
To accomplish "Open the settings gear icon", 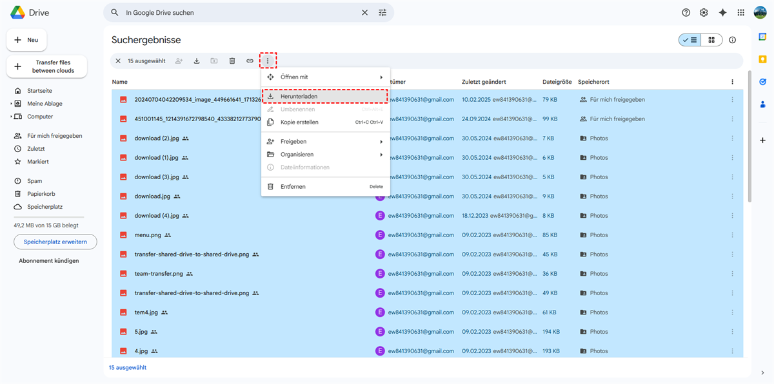I will point(704,12).
